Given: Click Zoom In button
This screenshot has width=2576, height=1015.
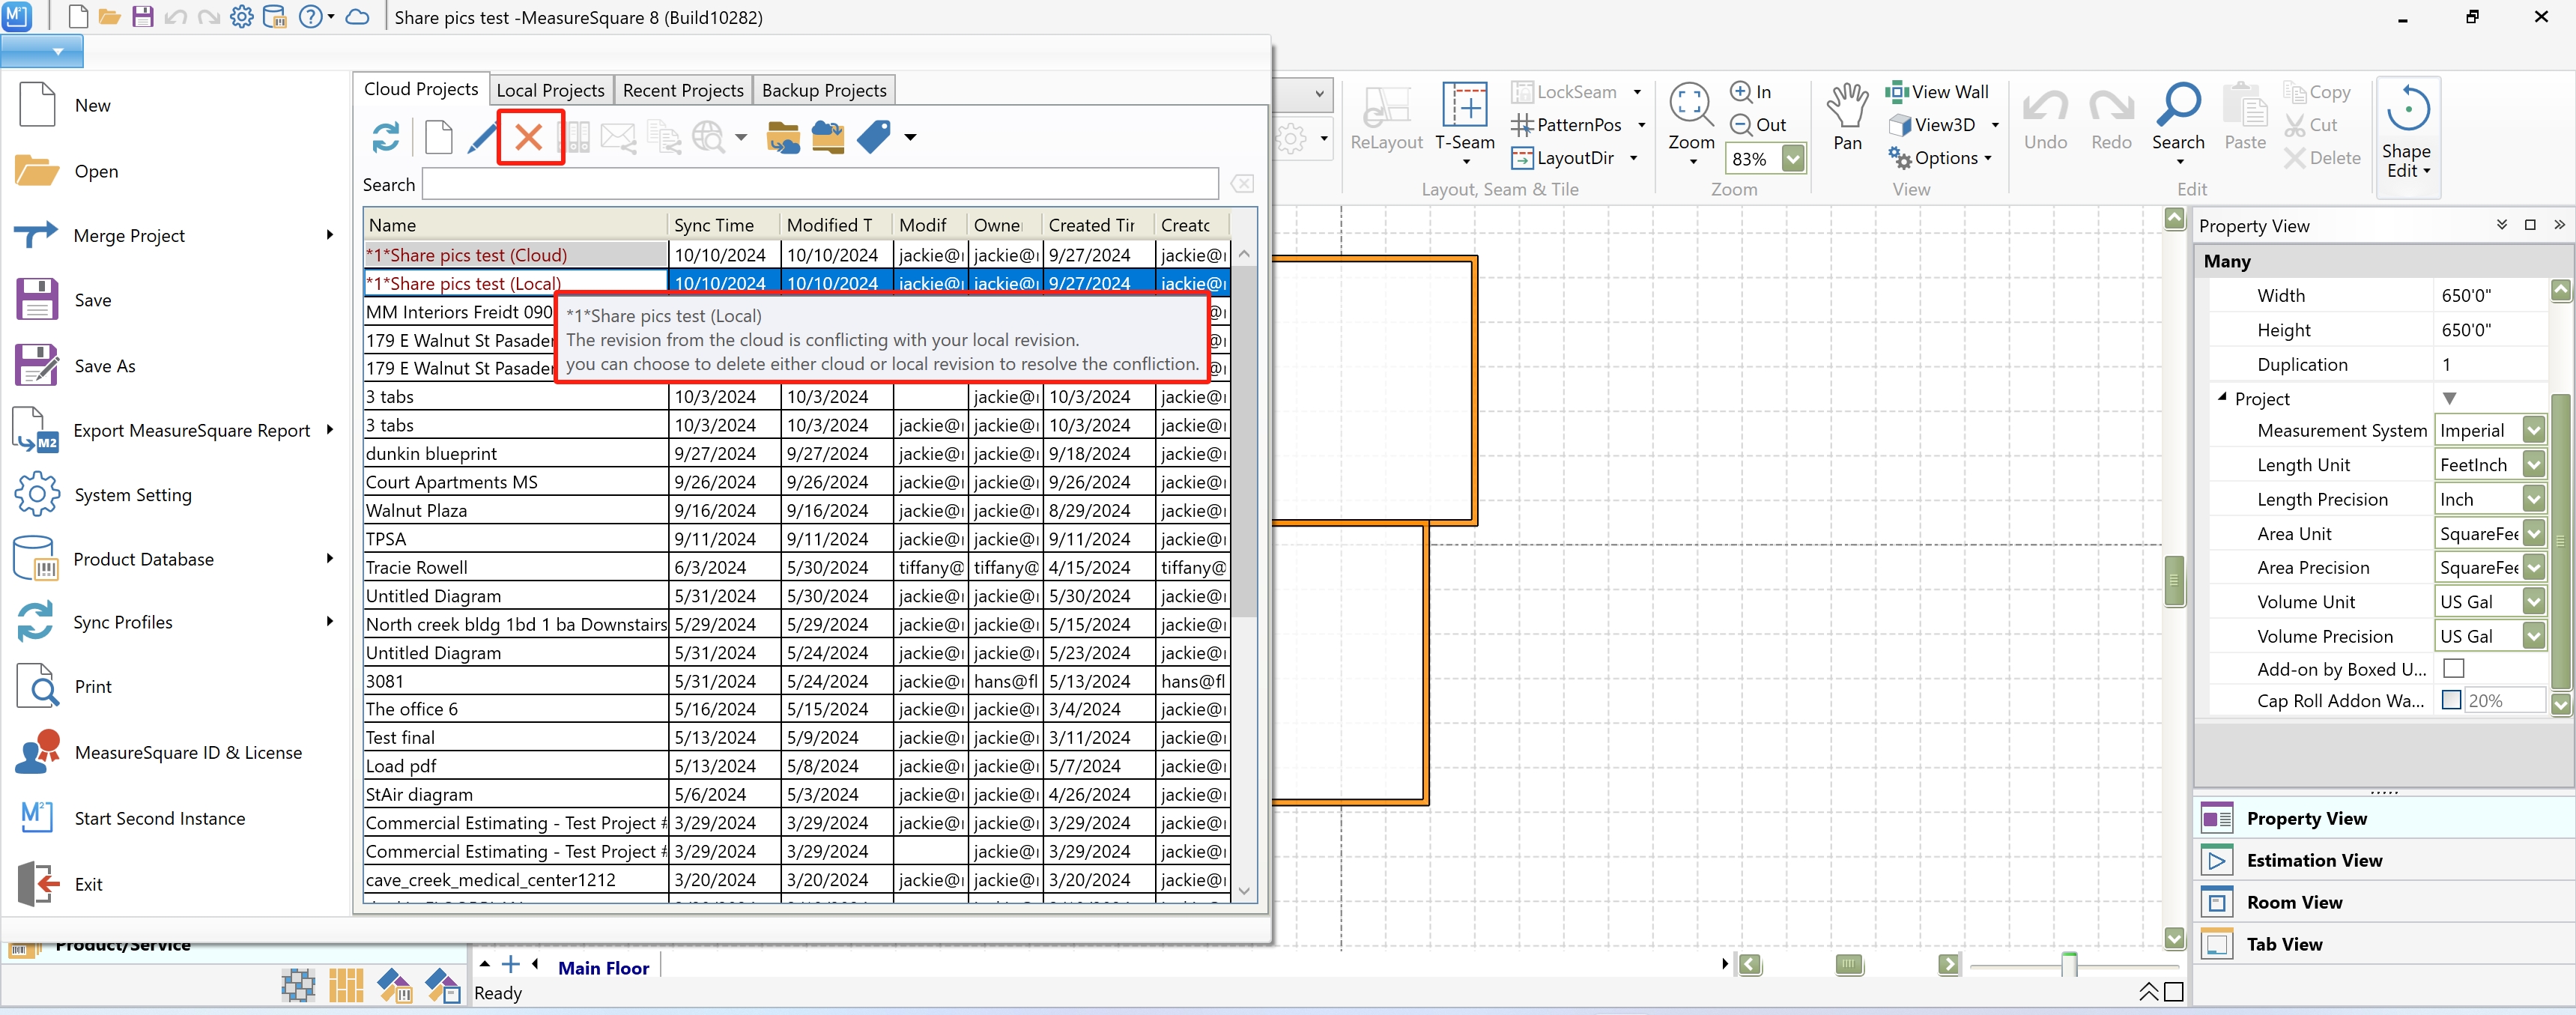Looking at the screenshot, I should 1751,92.
